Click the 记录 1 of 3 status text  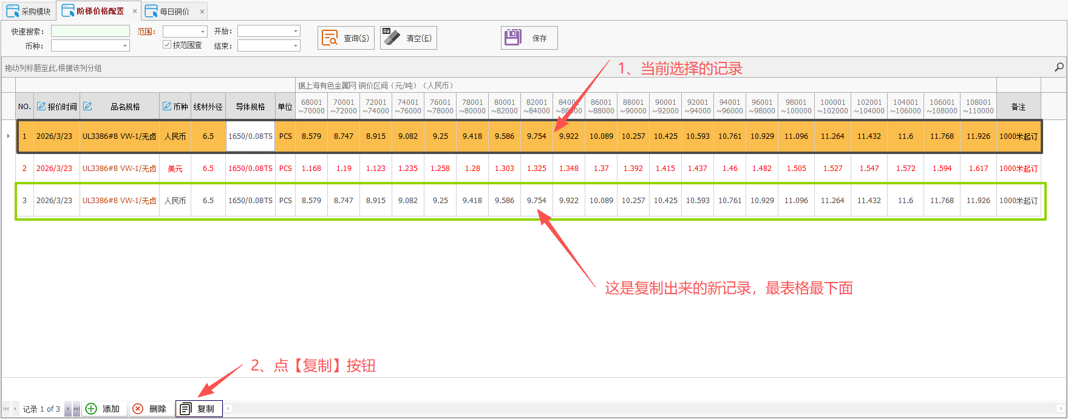41,409
